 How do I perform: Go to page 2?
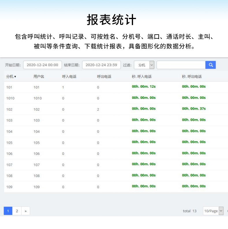click(17, 211)
